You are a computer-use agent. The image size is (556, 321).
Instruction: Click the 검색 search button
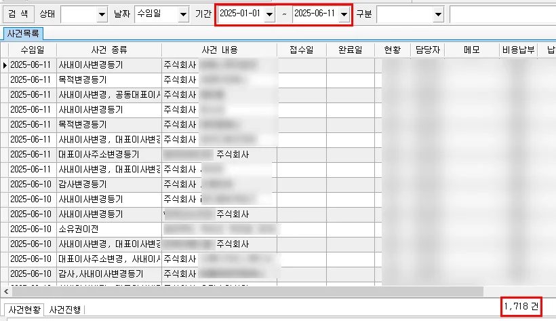coord(18,14)
